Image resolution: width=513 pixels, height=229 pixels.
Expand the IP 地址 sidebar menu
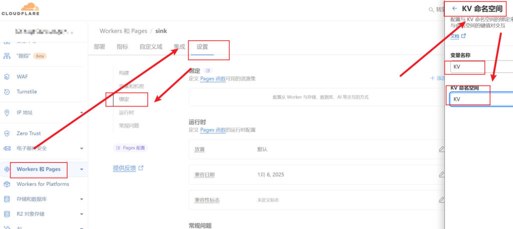(x=81, y=113)
